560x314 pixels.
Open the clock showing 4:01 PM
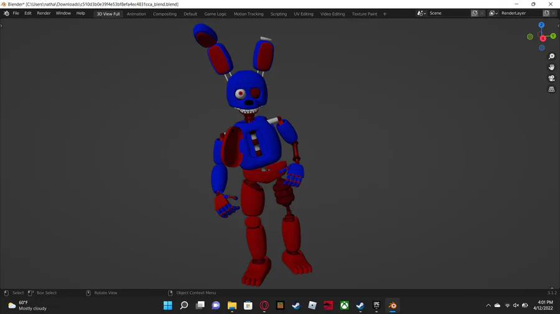click(543, 305)
